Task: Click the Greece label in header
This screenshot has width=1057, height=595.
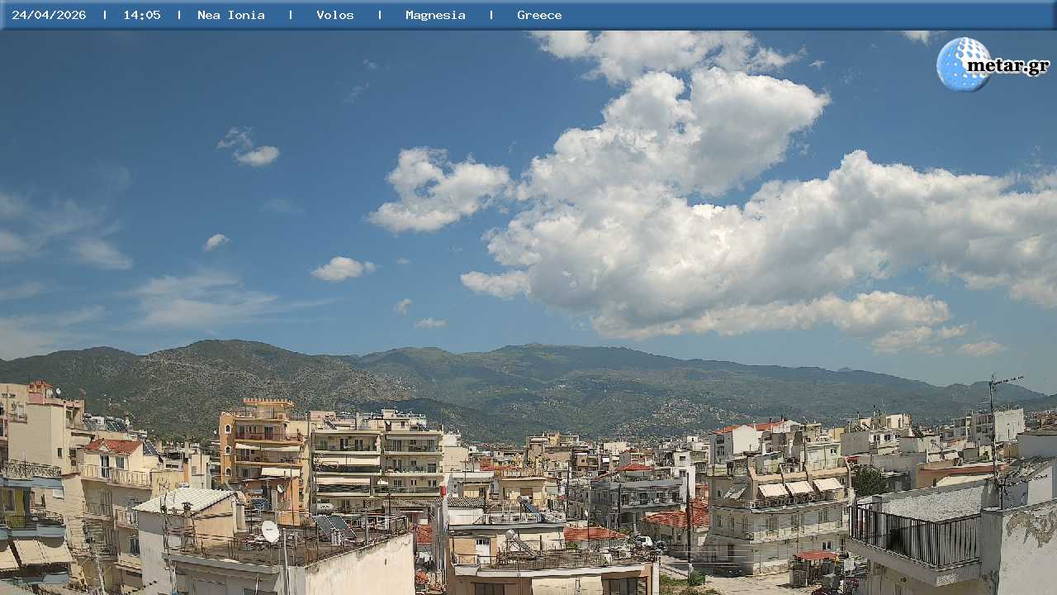Action: (539, 15)
